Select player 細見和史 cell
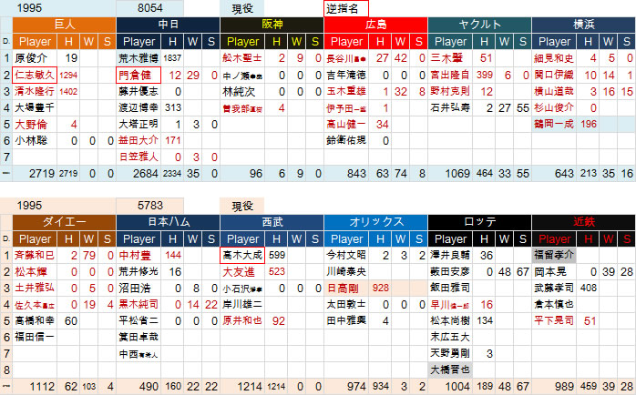Image resolution: width=636 pixels, height=395 pixels. (554, 58)
